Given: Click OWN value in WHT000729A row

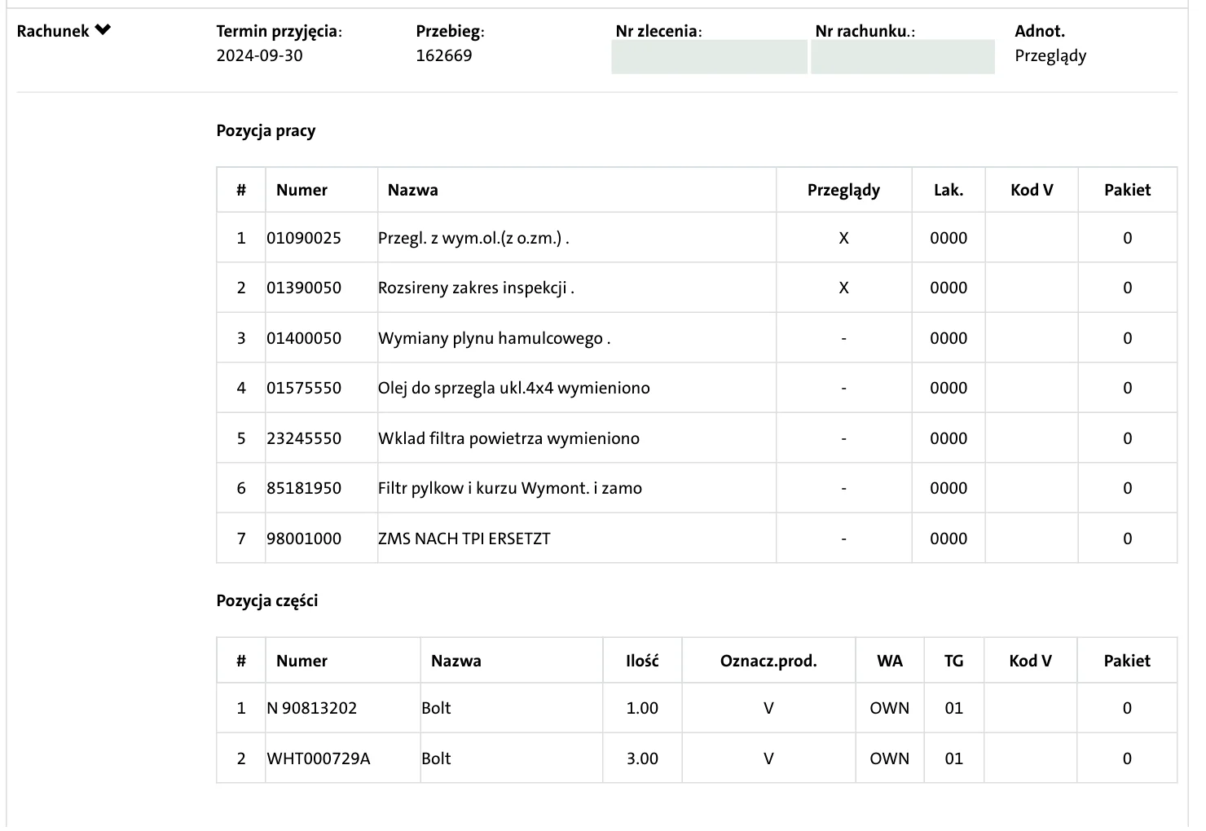Looking at the screenshot, I should pyautogui.click(x=890, y=758).
